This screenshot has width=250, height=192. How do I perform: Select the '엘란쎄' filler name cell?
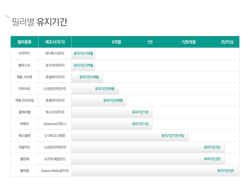coord(24,159)
